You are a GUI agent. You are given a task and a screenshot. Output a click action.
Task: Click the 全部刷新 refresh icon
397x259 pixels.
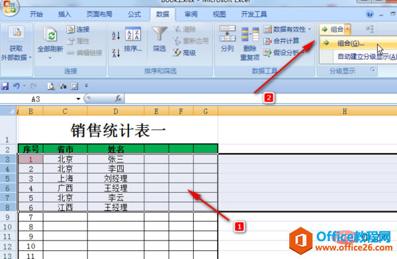coord(50,34)
